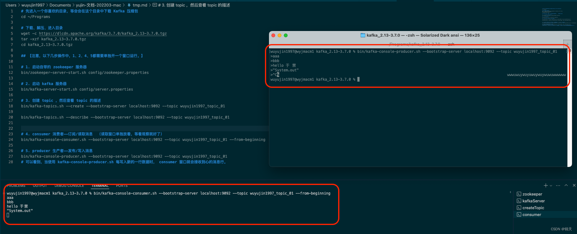
Task: Open the launch profile dropdown beside the plus
Action: [551, 186]
